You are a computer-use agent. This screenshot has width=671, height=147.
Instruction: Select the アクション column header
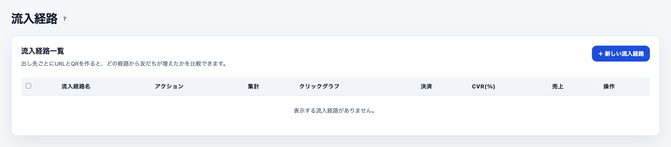click(x=169, y=86)
